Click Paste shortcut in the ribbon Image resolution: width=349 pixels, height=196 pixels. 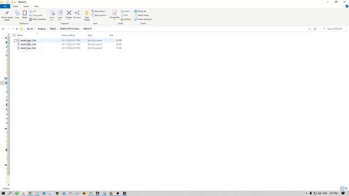[38, 20]
